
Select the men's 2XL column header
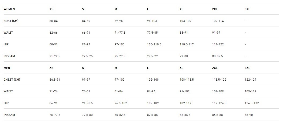click(215, 68)
